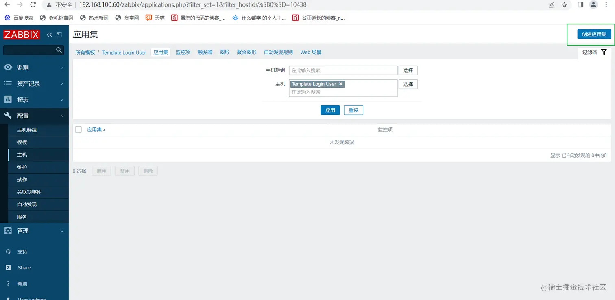This screenshot has width=615, height=300.
Task: Click the 重设 button
Action: [353, 110]
